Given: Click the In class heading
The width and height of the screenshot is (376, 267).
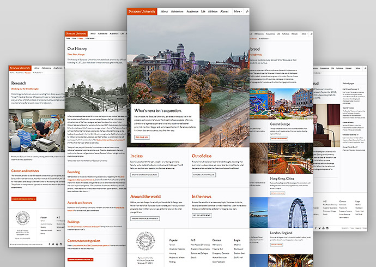Looking at the screenshot, I should coord(136,156).
